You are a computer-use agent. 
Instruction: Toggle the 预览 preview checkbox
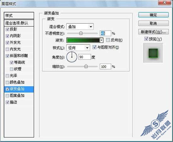point(146,39)
